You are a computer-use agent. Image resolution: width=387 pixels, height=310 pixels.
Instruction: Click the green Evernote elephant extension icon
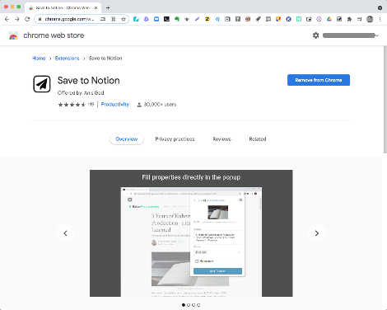pos(177,19)
